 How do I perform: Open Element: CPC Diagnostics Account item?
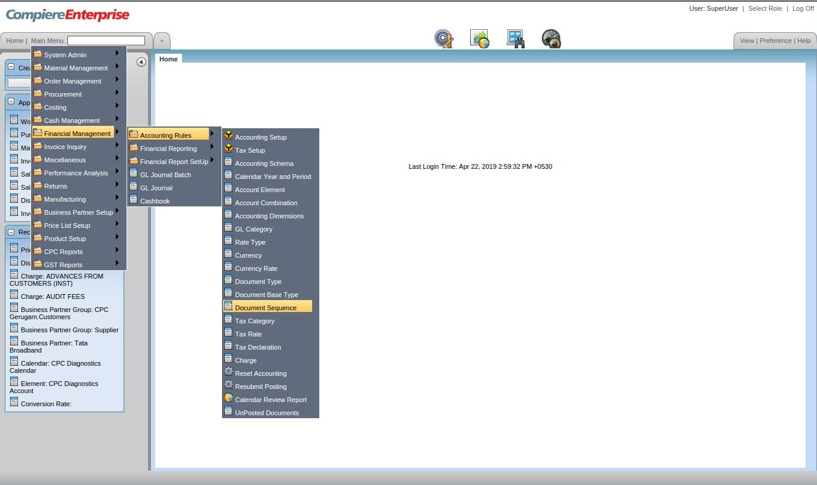[x=54, y=387]
